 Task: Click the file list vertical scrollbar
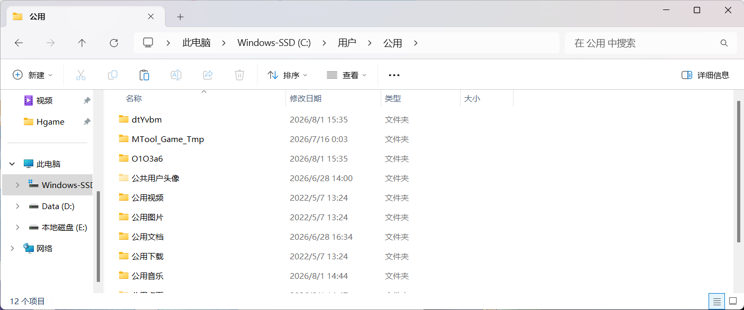tap(738, 172)
